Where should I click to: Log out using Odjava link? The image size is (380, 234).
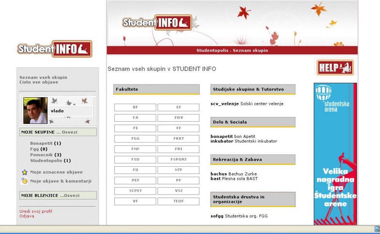coord(27,216)
